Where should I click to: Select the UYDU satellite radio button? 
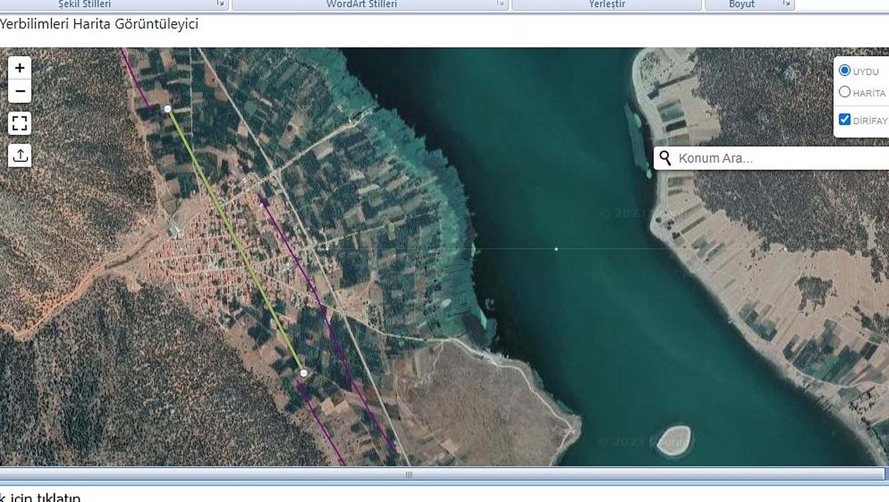pos(845,71)
